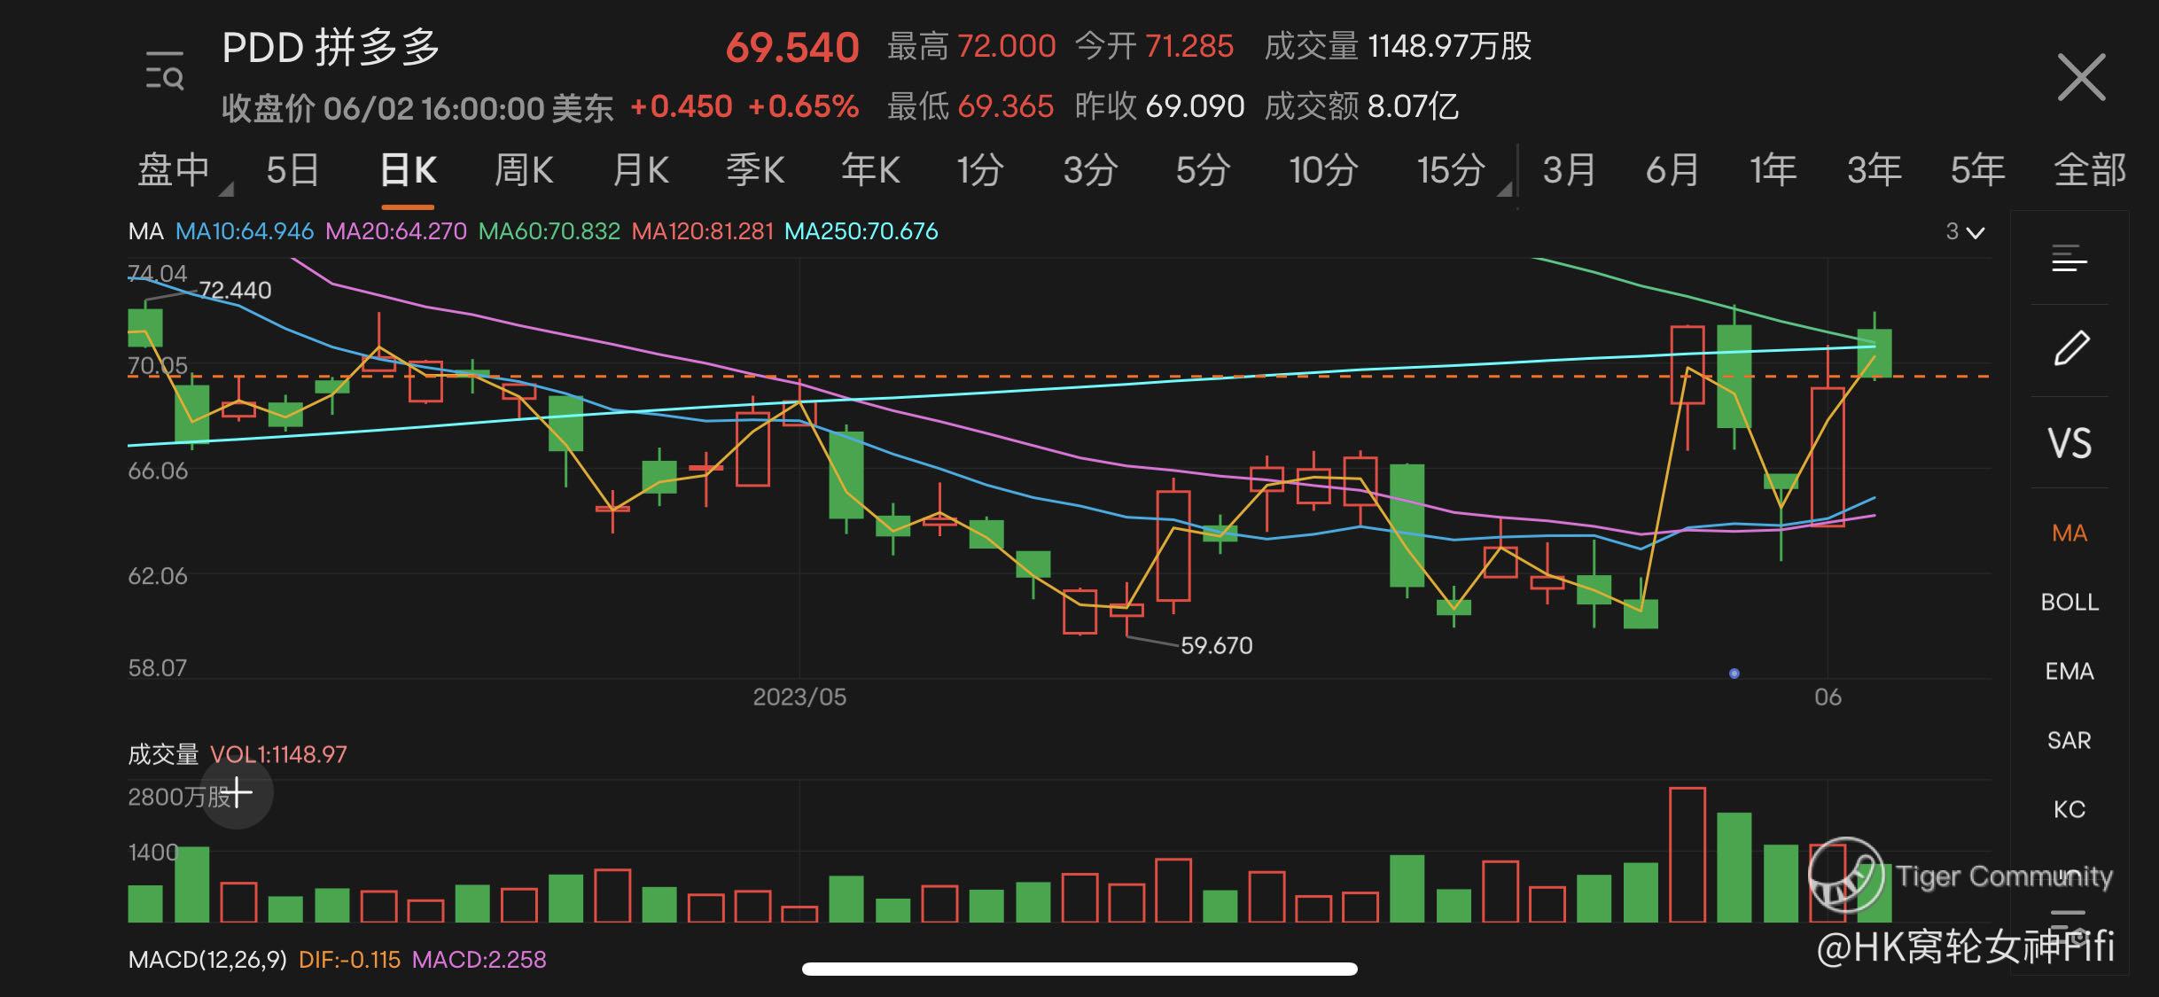This screenshot has height=997, width=2159.
Task: Select the 全部 full range button
Action: click(x=2089, y=169)
